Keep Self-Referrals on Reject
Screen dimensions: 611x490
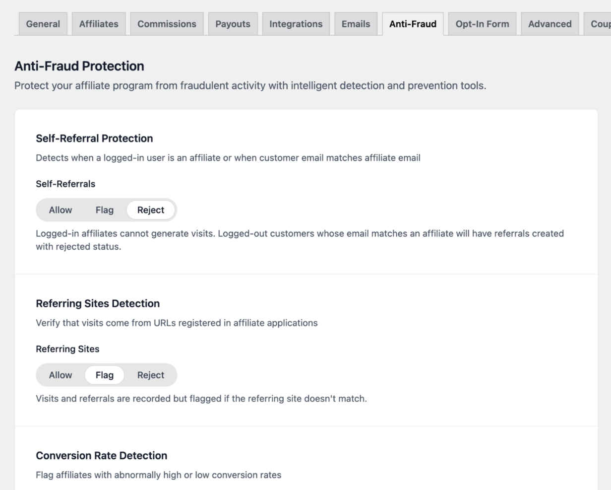pos(150,210)
